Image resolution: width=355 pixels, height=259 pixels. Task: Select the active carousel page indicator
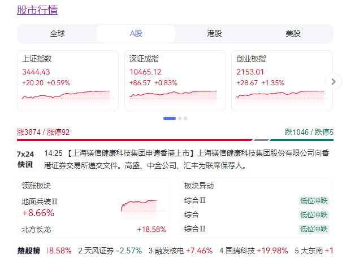click(169, 118)
